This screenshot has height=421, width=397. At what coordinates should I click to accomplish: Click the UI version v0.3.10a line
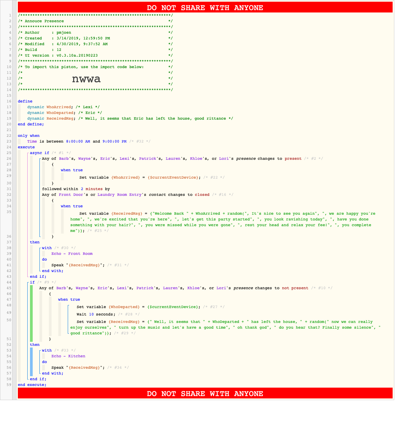95,55
